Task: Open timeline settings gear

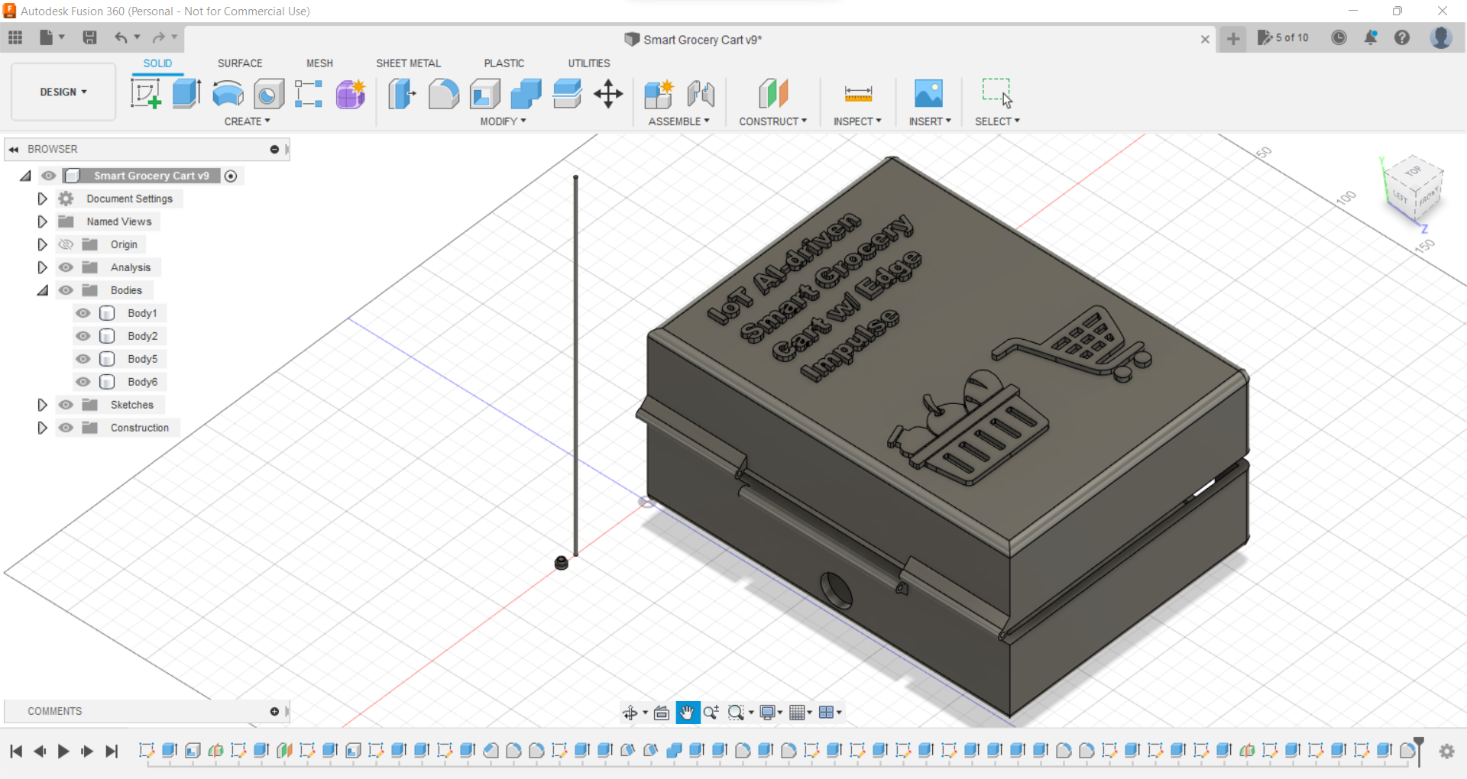Action: tap(1446, 752)
